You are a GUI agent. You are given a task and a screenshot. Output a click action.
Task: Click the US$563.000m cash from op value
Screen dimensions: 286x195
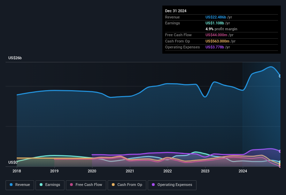[x=217, y=41]
